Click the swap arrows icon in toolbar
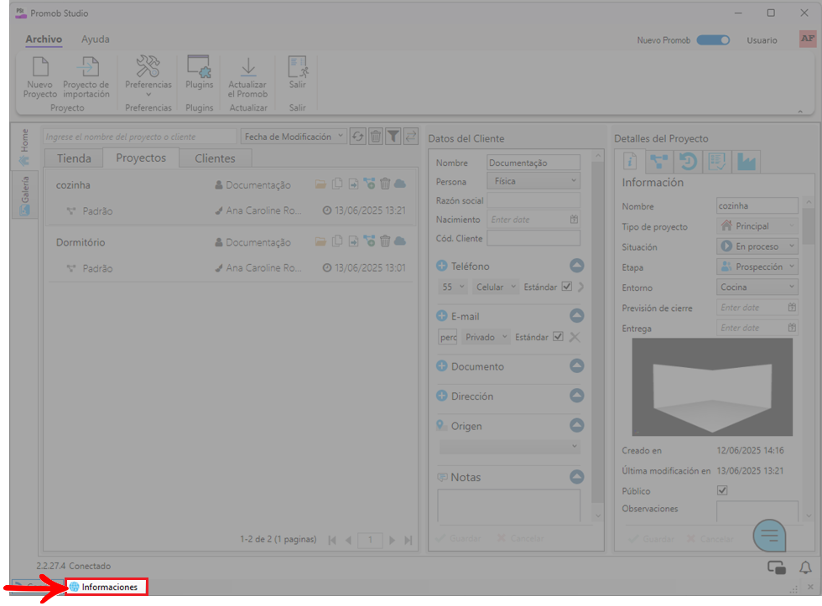The image size is (822, 606). (x=411, y=137)
